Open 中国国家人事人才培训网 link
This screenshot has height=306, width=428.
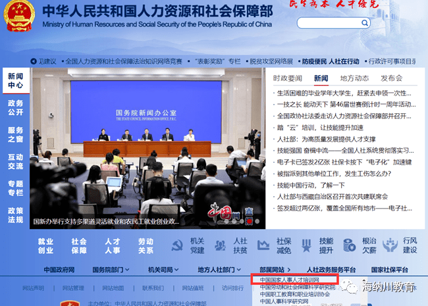pos(289,280)
